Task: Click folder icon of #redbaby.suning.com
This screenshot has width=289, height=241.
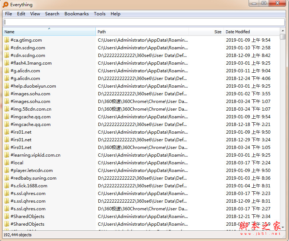Action: (x=7, y=178)
